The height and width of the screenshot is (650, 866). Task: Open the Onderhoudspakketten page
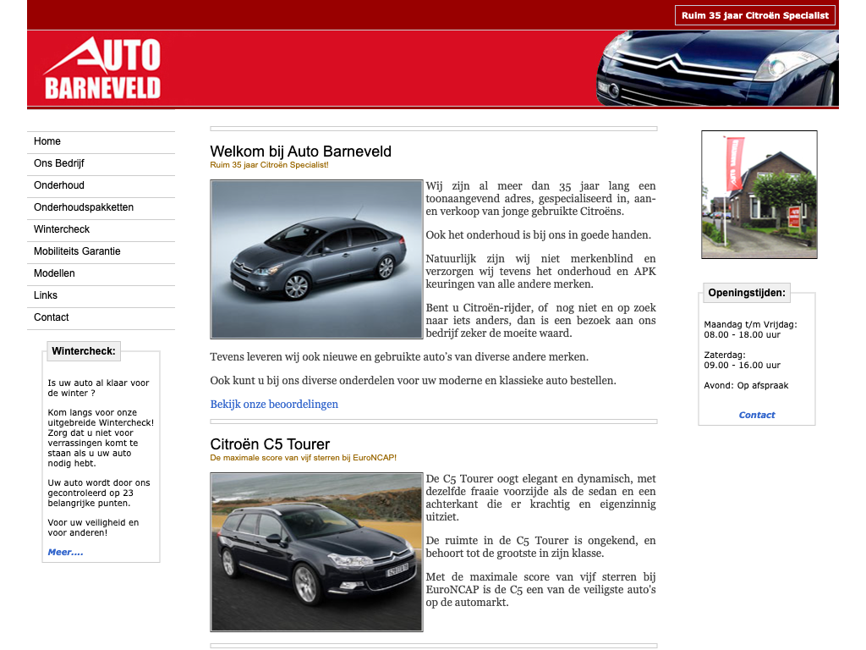(x=84, y=207)
